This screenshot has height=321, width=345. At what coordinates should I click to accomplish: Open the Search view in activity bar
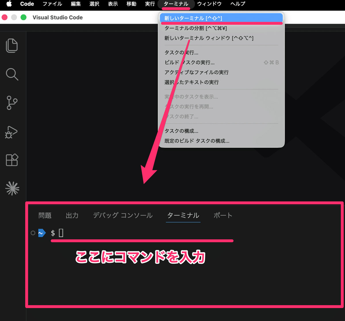pyautogui.click(x=12, y=74)
